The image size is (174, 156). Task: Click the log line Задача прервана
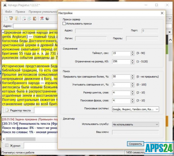[30, 119]
